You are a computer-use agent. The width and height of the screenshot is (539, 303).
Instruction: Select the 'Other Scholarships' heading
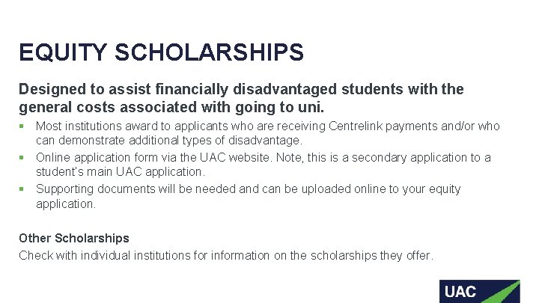[x=74, y=238]
